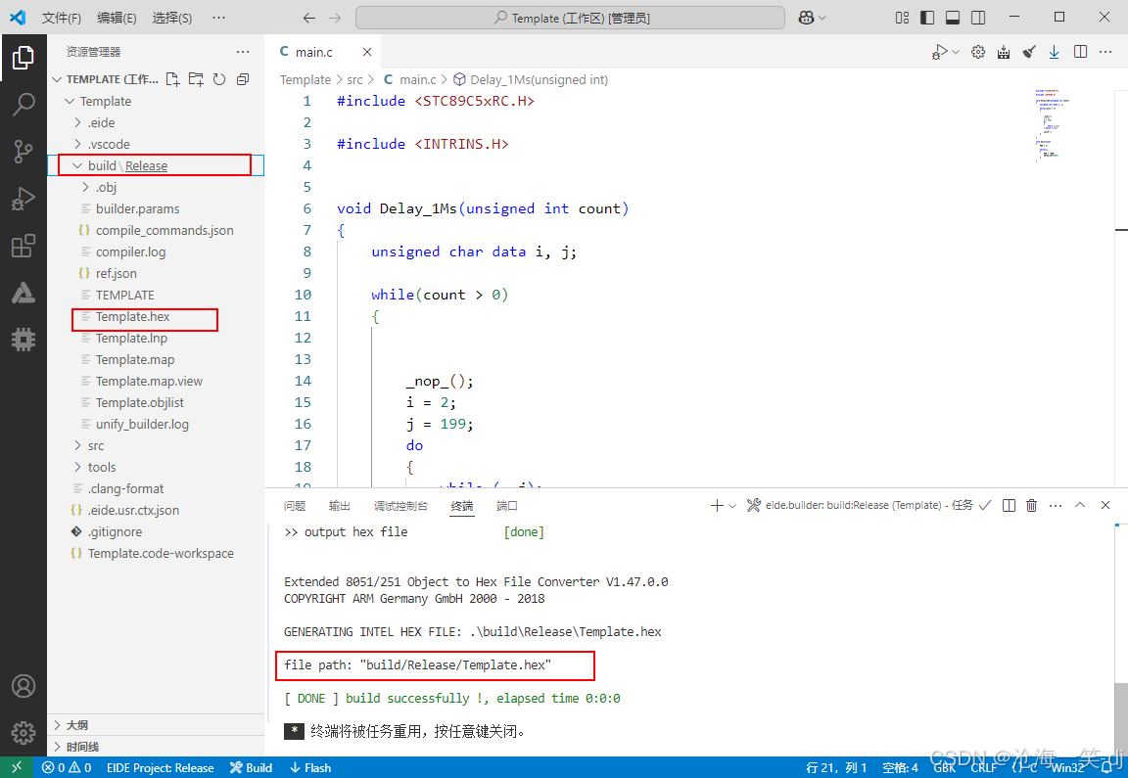1128x778 pixels.
Task: Open Template.hex in explorer
Action: click(132, 316)
